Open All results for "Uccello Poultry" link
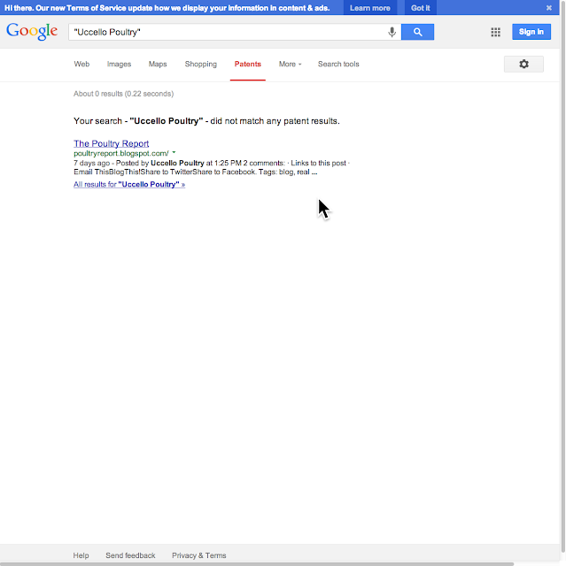 coord(129,185)
